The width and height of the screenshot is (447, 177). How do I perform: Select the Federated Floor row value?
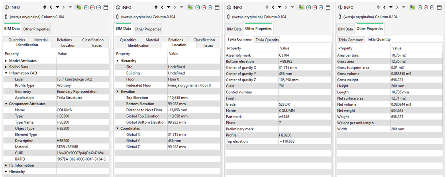point(189,85)
